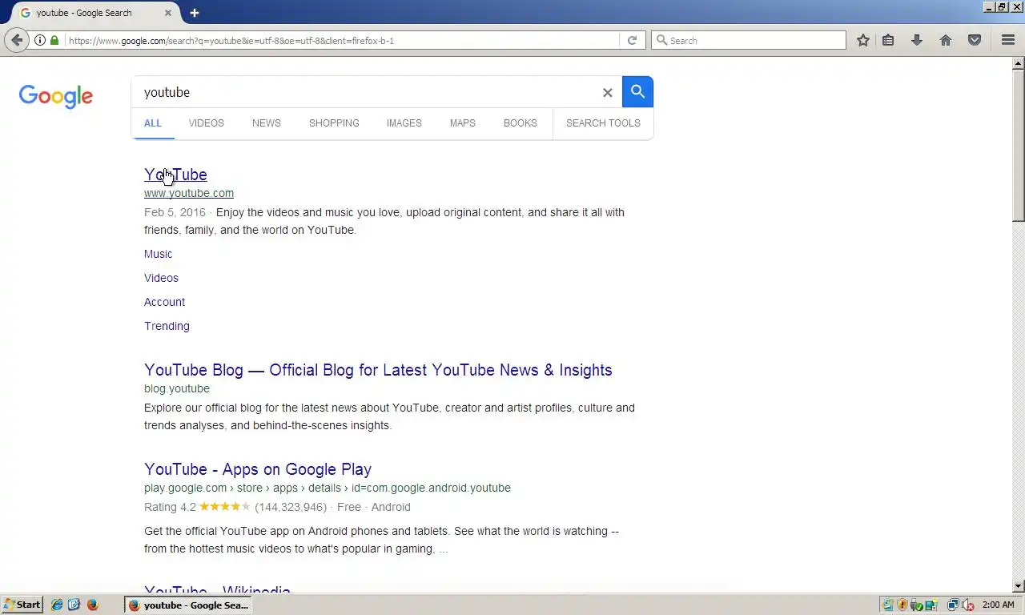The width and height of the screenshot is (1025, 615).
Task: Reload the page with refresh button
Action: tap(632, 40)
